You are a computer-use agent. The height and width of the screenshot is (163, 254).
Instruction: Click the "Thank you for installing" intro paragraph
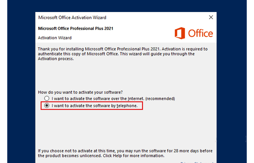tap(123, 54)
